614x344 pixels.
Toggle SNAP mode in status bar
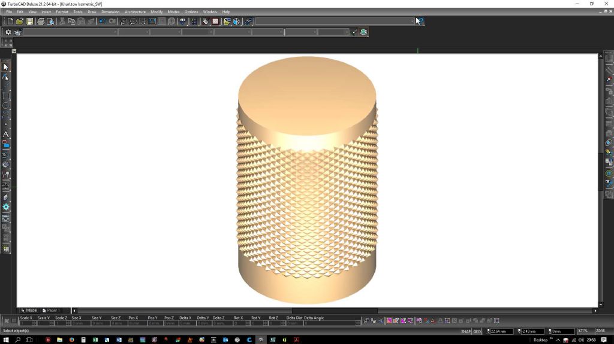click(x=466, y=331)
